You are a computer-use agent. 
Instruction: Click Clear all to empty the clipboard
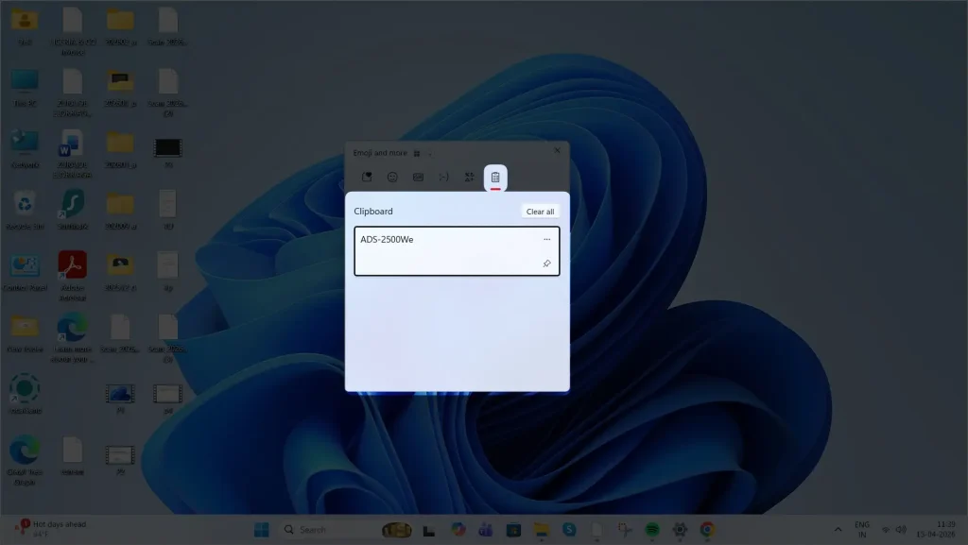tap(540, 211)
